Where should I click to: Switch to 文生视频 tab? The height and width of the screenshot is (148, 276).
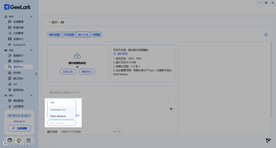[69, 35]
